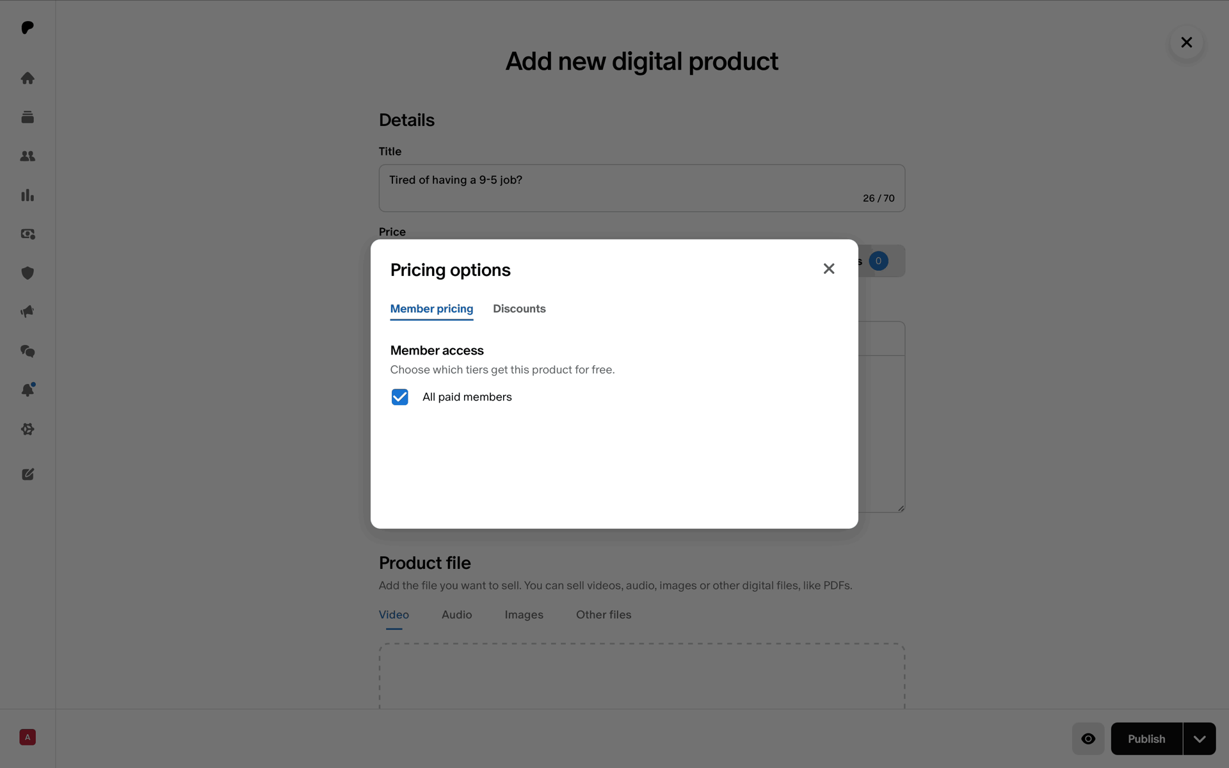This screenshot has width=1229, height=768.
Task: Open the red account avatar in the sidebar
Action: (x=28, y=737)
